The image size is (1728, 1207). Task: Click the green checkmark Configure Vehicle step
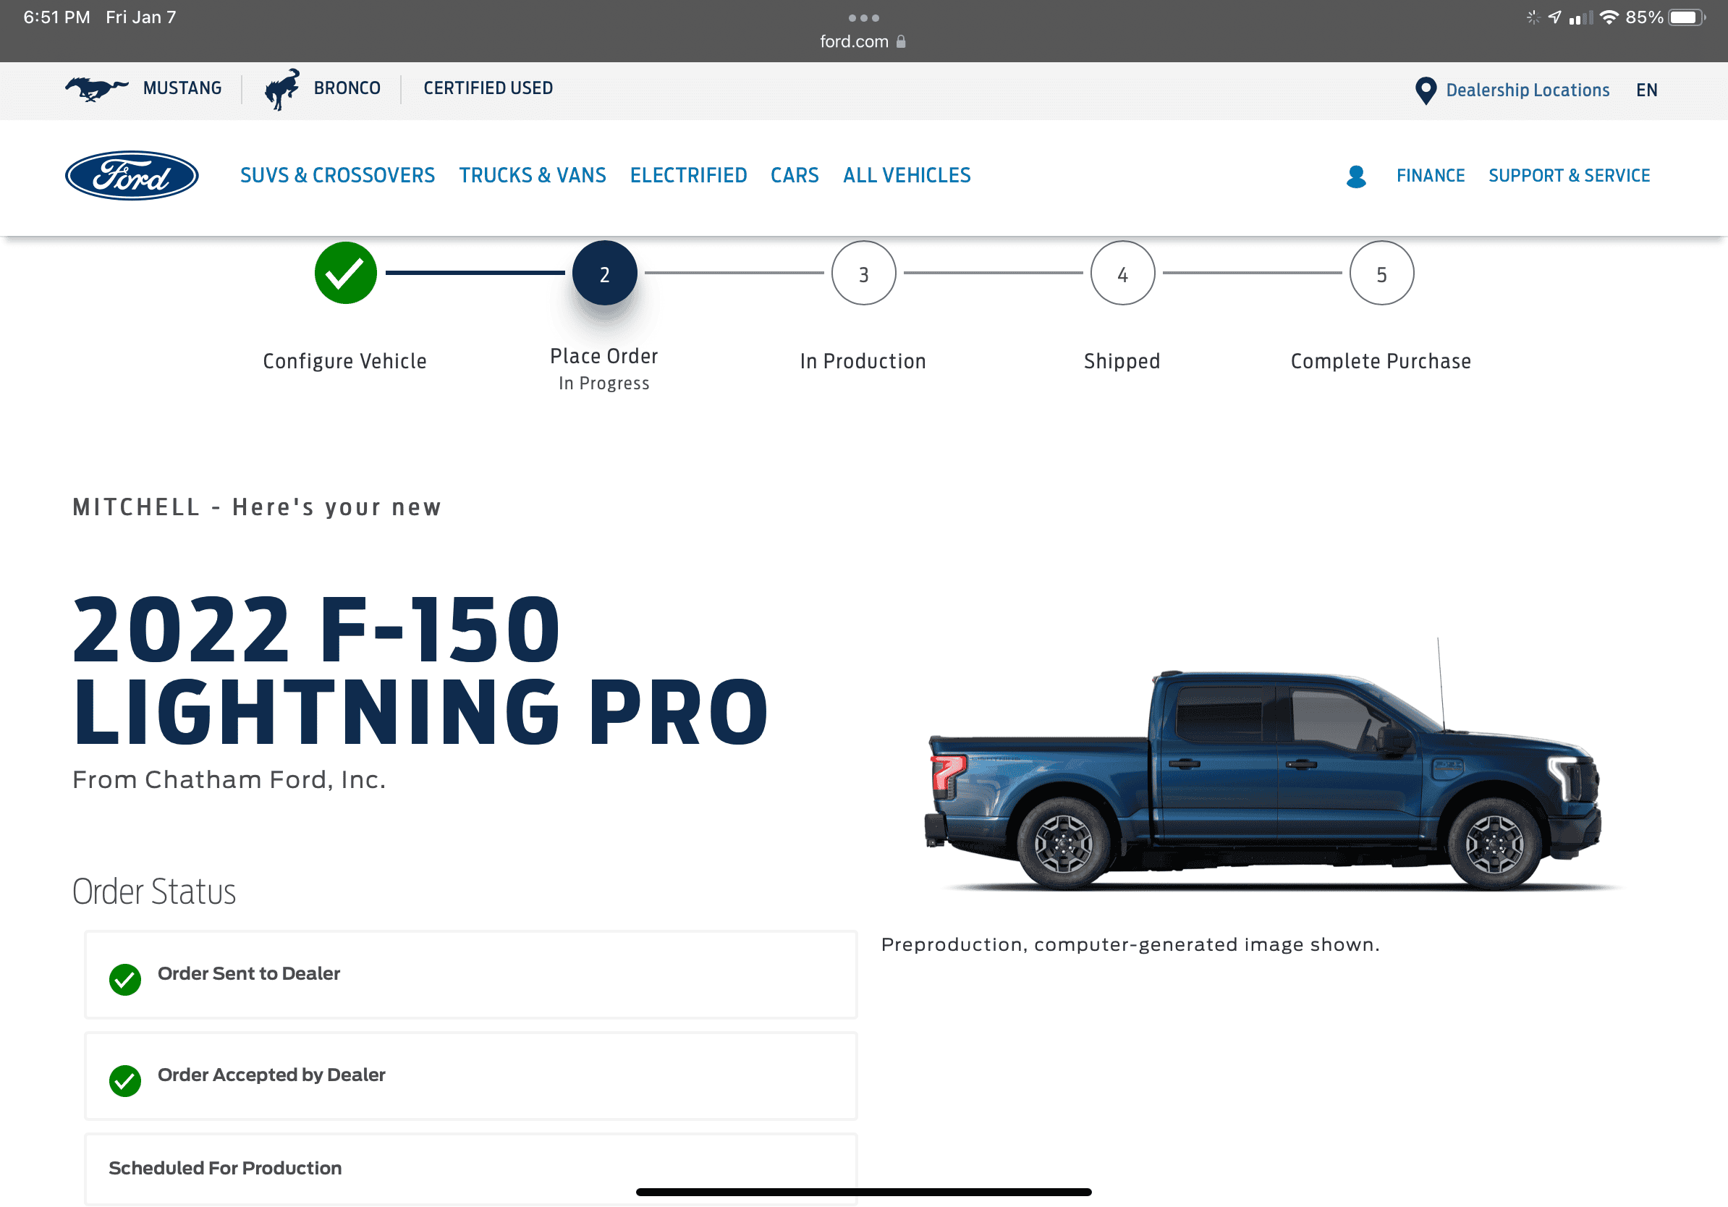click(345, 272)
